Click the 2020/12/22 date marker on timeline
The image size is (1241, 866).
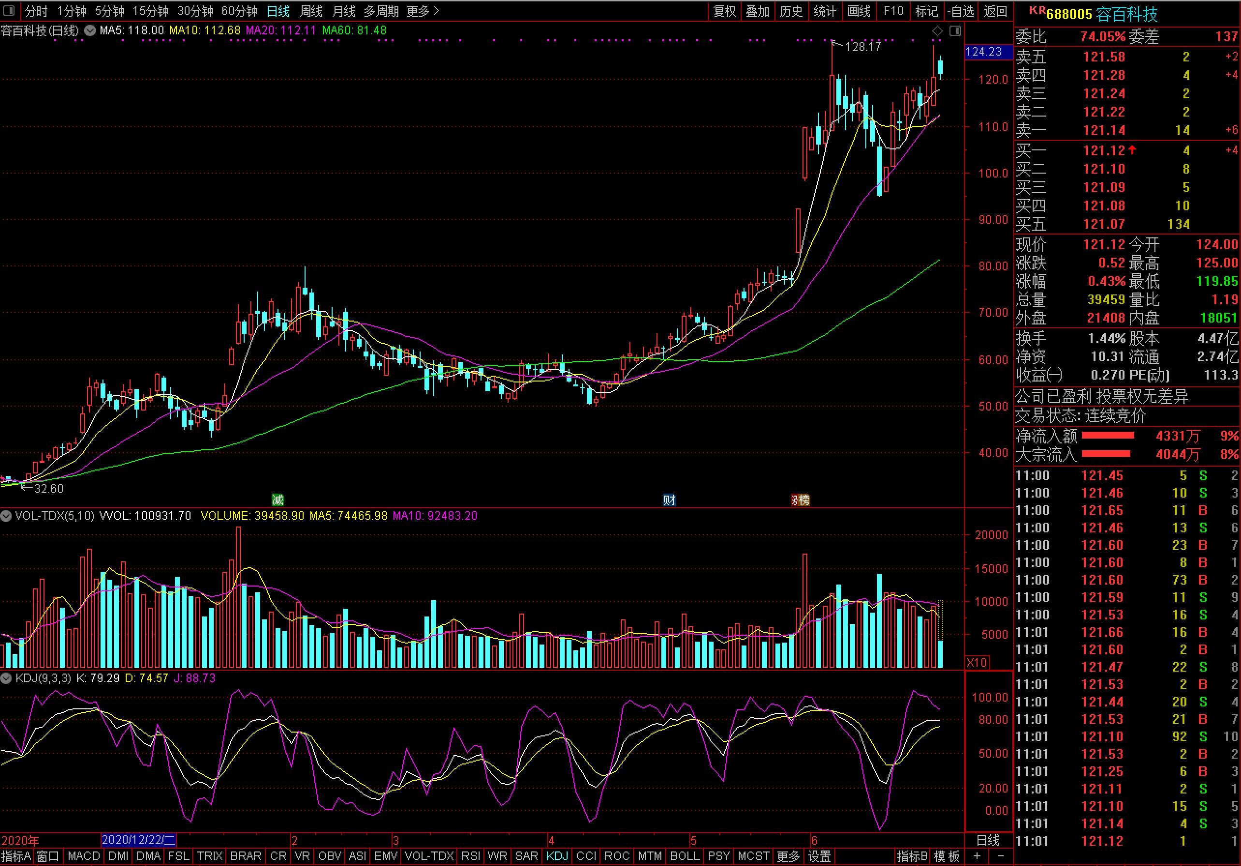click(138, 840)
